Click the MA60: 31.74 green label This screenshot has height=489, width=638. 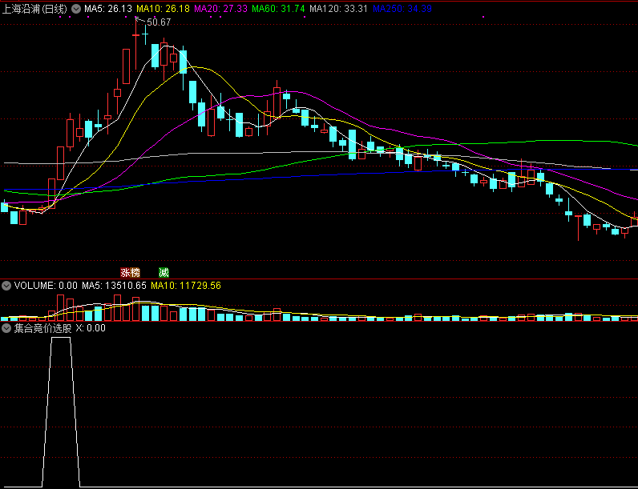[278, 9]
